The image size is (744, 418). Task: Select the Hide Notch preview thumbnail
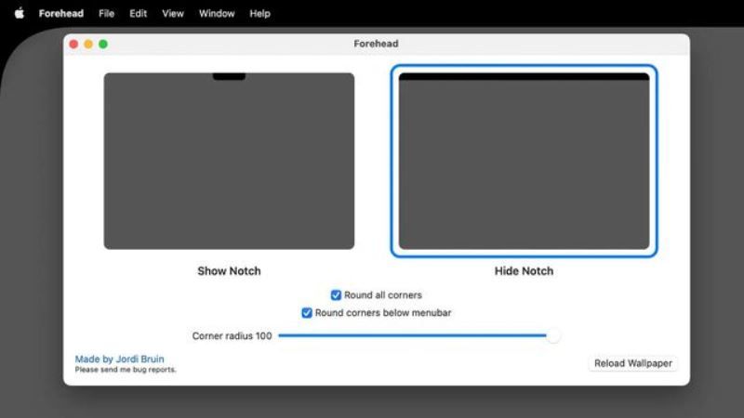tap(524, 161)
